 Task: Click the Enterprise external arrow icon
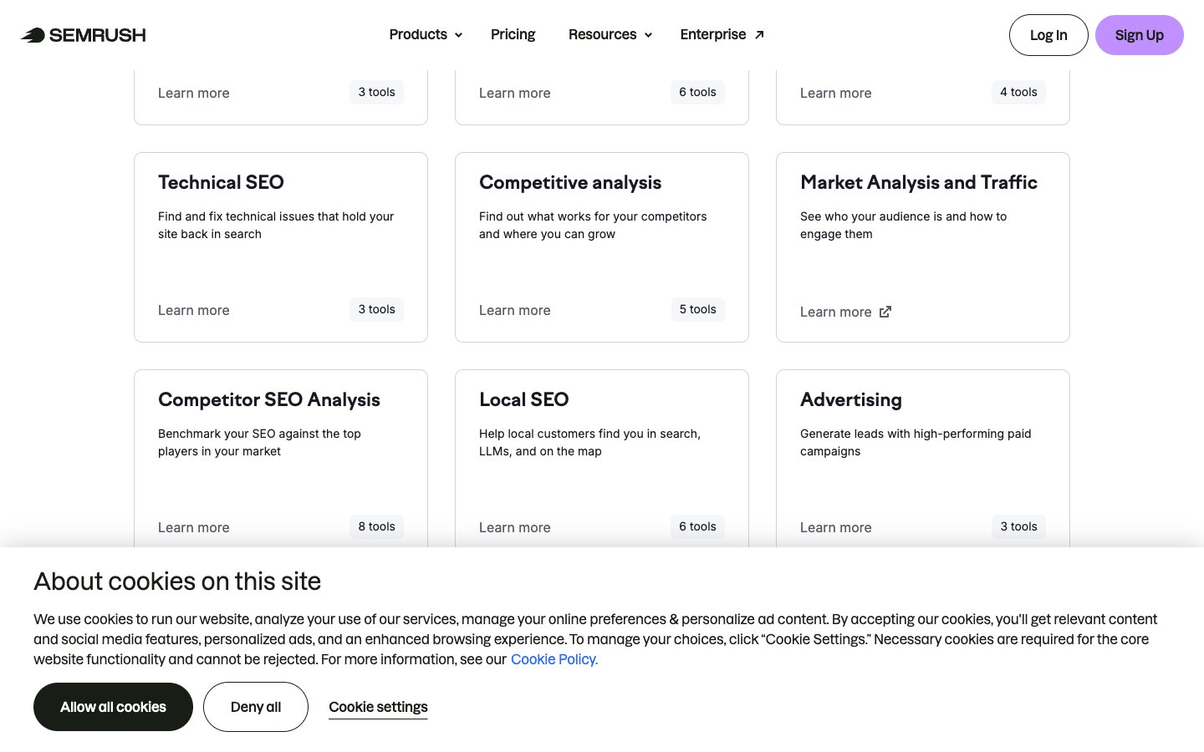click(x=759, y=35)
